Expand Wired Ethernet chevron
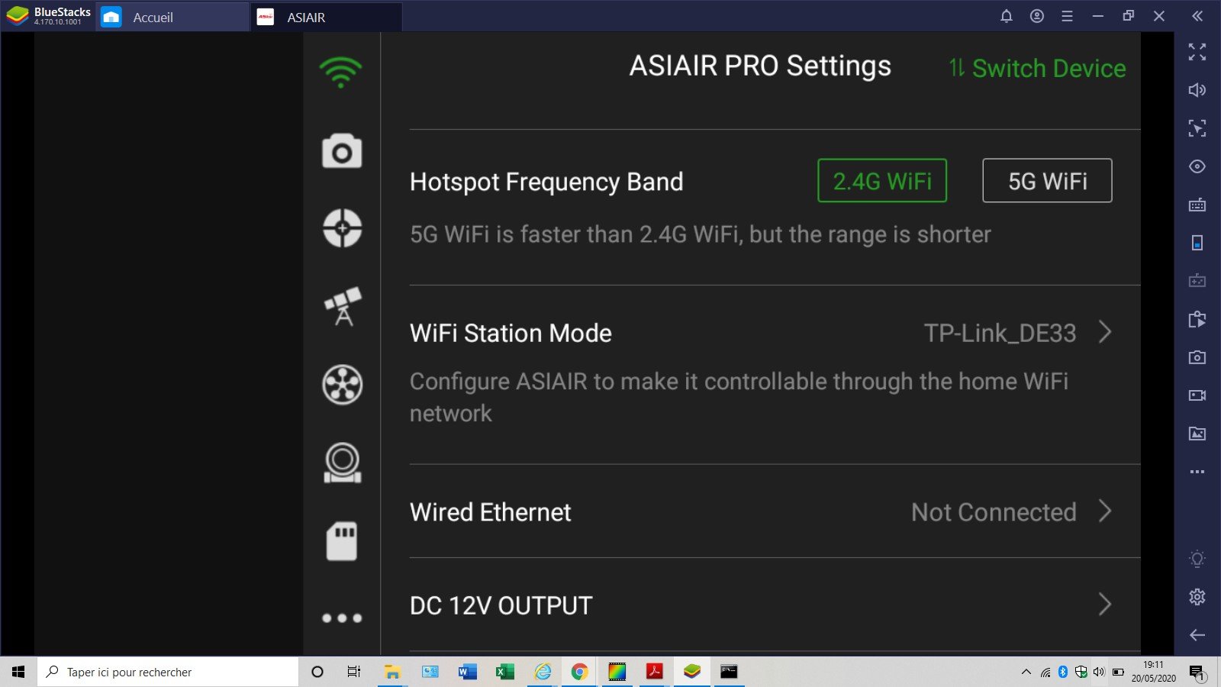1221x687 pixels. point(1104,511)
